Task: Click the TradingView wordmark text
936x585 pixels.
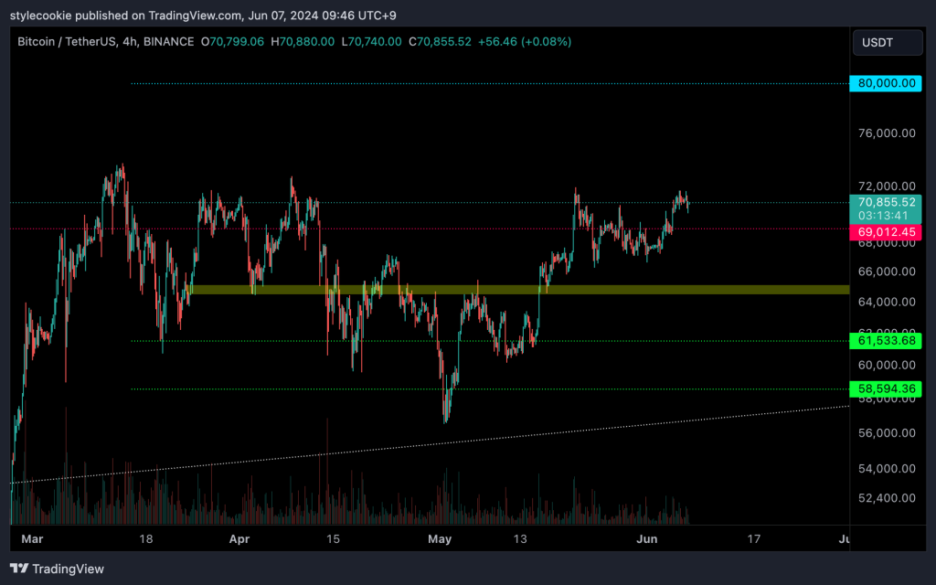Action: pyautogui.click(x=68, y=569)
